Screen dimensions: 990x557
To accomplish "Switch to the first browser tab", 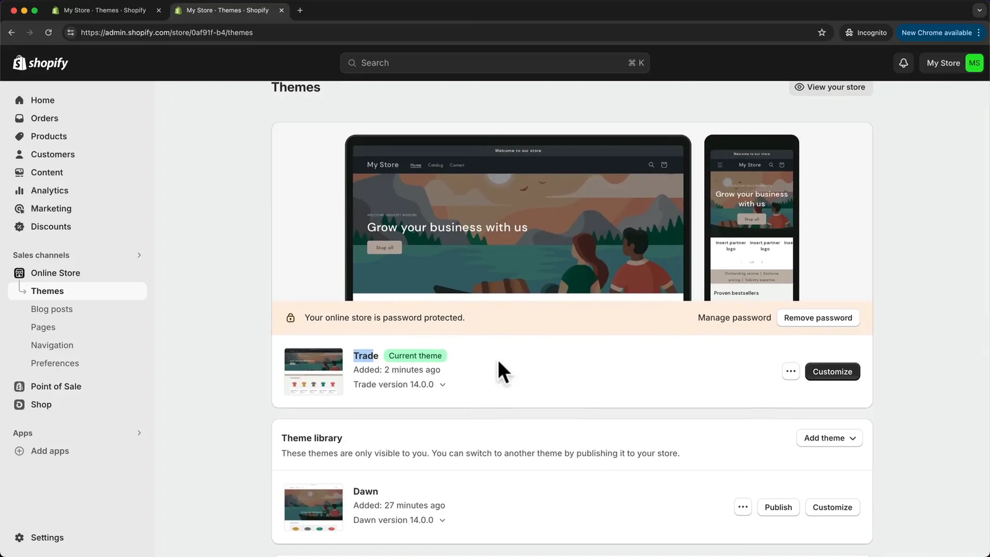I will click(x=105, y=11).
